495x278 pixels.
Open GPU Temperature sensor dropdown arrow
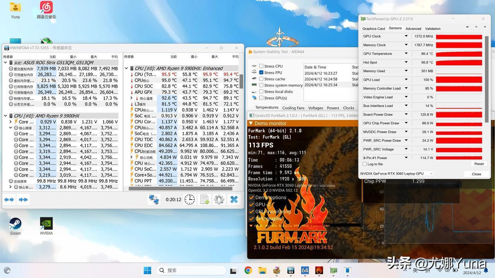[406, 54]
